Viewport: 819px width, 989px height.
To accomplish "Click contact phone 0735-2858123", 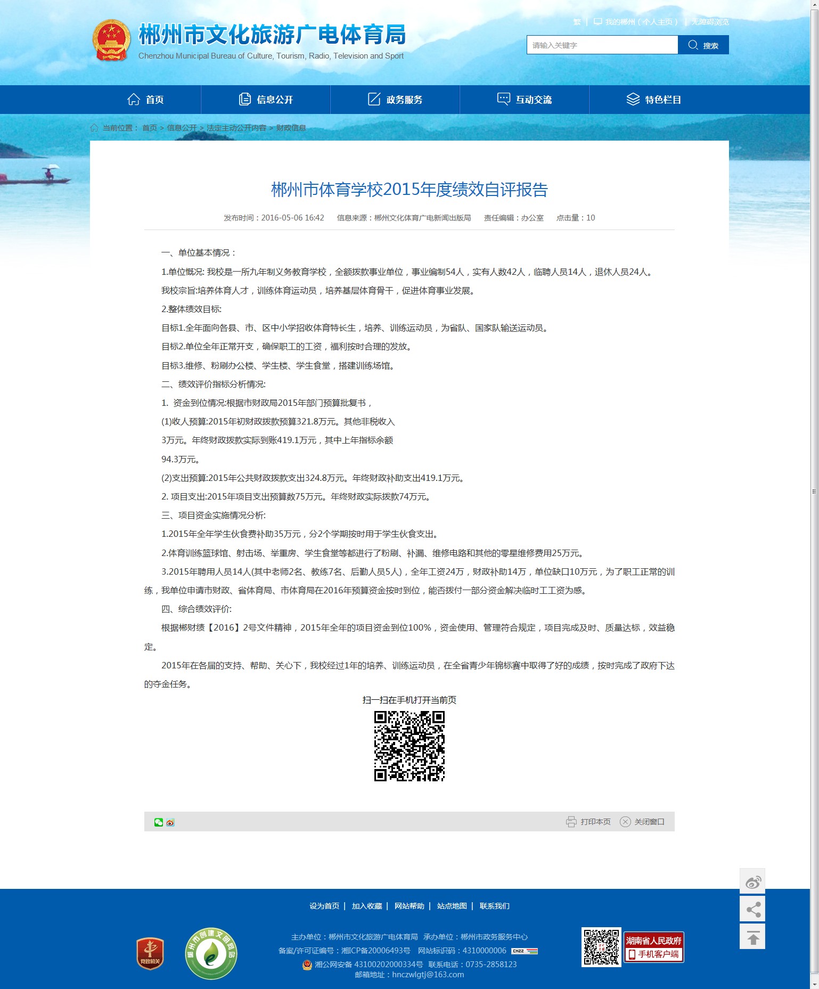I will [491, 965].
